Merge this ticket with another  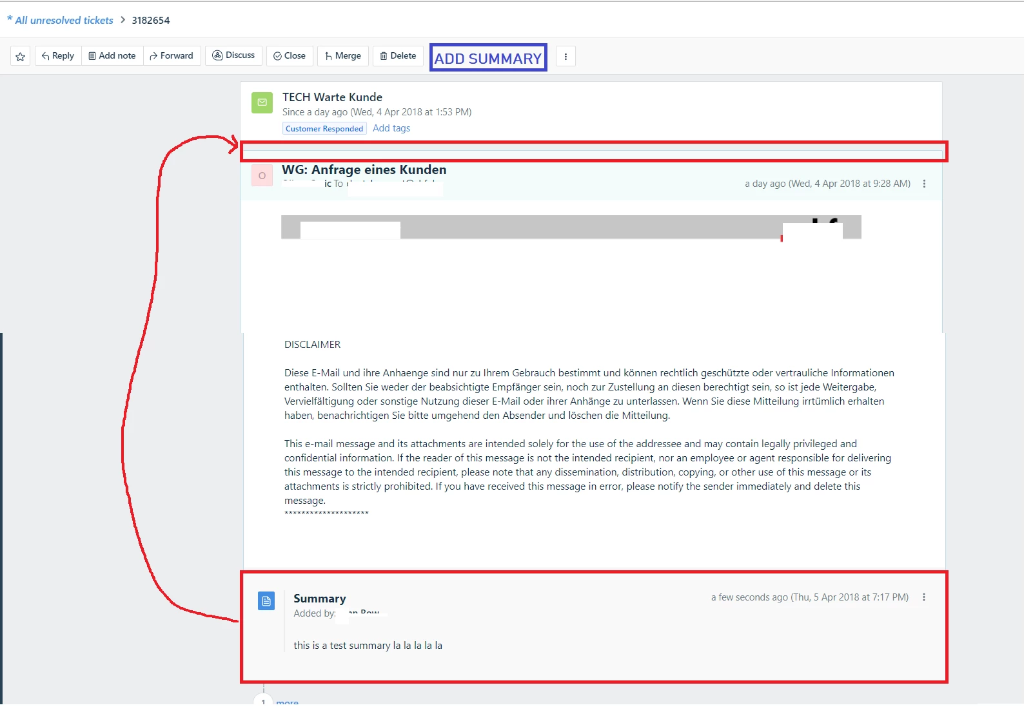(343, 56)
